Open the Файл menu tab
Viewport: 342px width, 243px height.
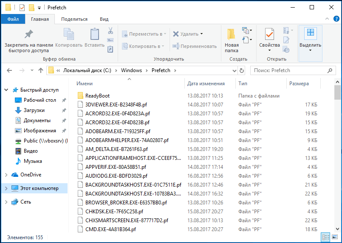13,19
